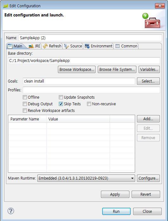Open the JRE tab
This screenshot has height=221, width=168.
[x=34, y=46]
